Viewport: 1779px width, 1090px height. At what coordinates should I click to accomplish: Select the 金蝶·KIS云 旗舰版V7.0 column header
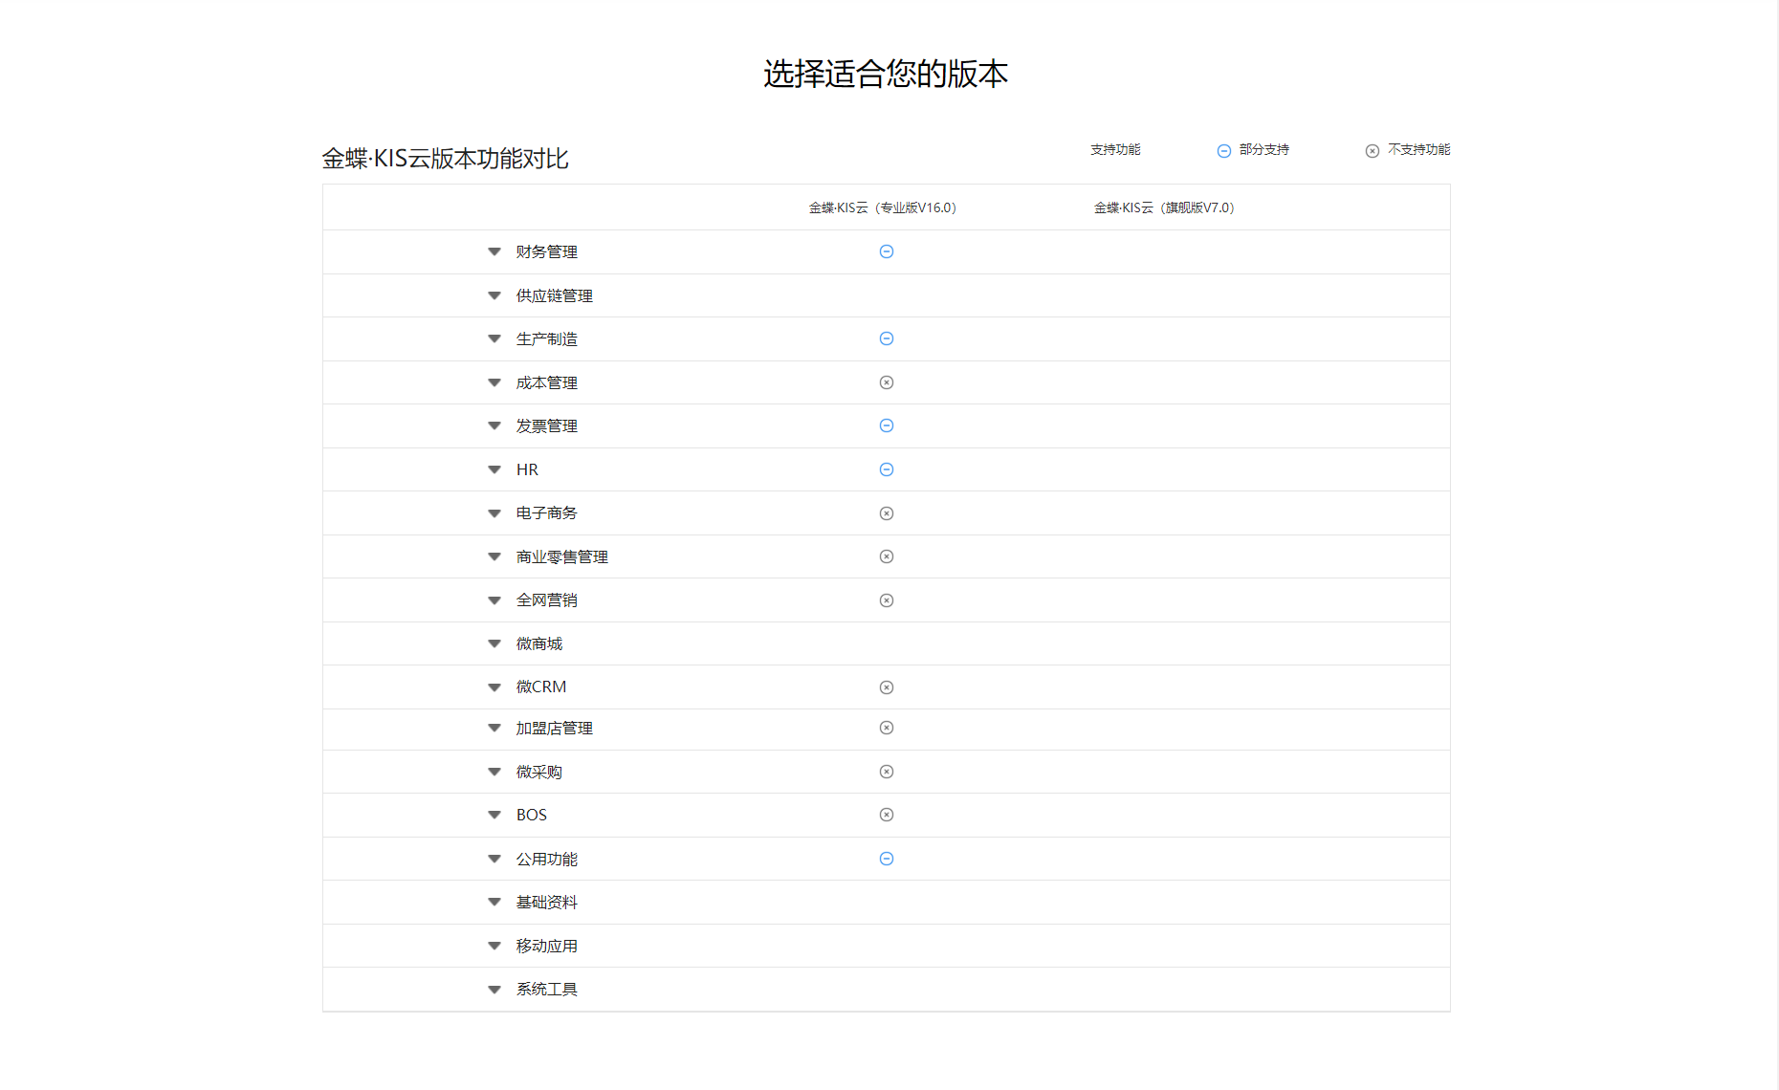1164,207
